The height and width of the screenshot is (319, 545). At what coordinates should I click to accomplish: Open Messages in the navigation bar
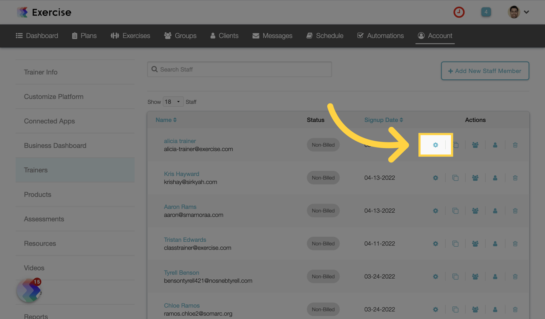pos(272,36)
